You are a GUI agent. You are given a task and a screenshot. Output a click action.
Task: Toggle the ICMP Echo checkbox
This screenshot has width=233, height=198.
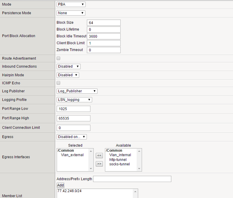(x=59, y=83)
